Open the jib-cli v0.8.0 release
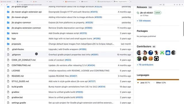Viewport: 184px width, 104px height. tap(146, 13)
